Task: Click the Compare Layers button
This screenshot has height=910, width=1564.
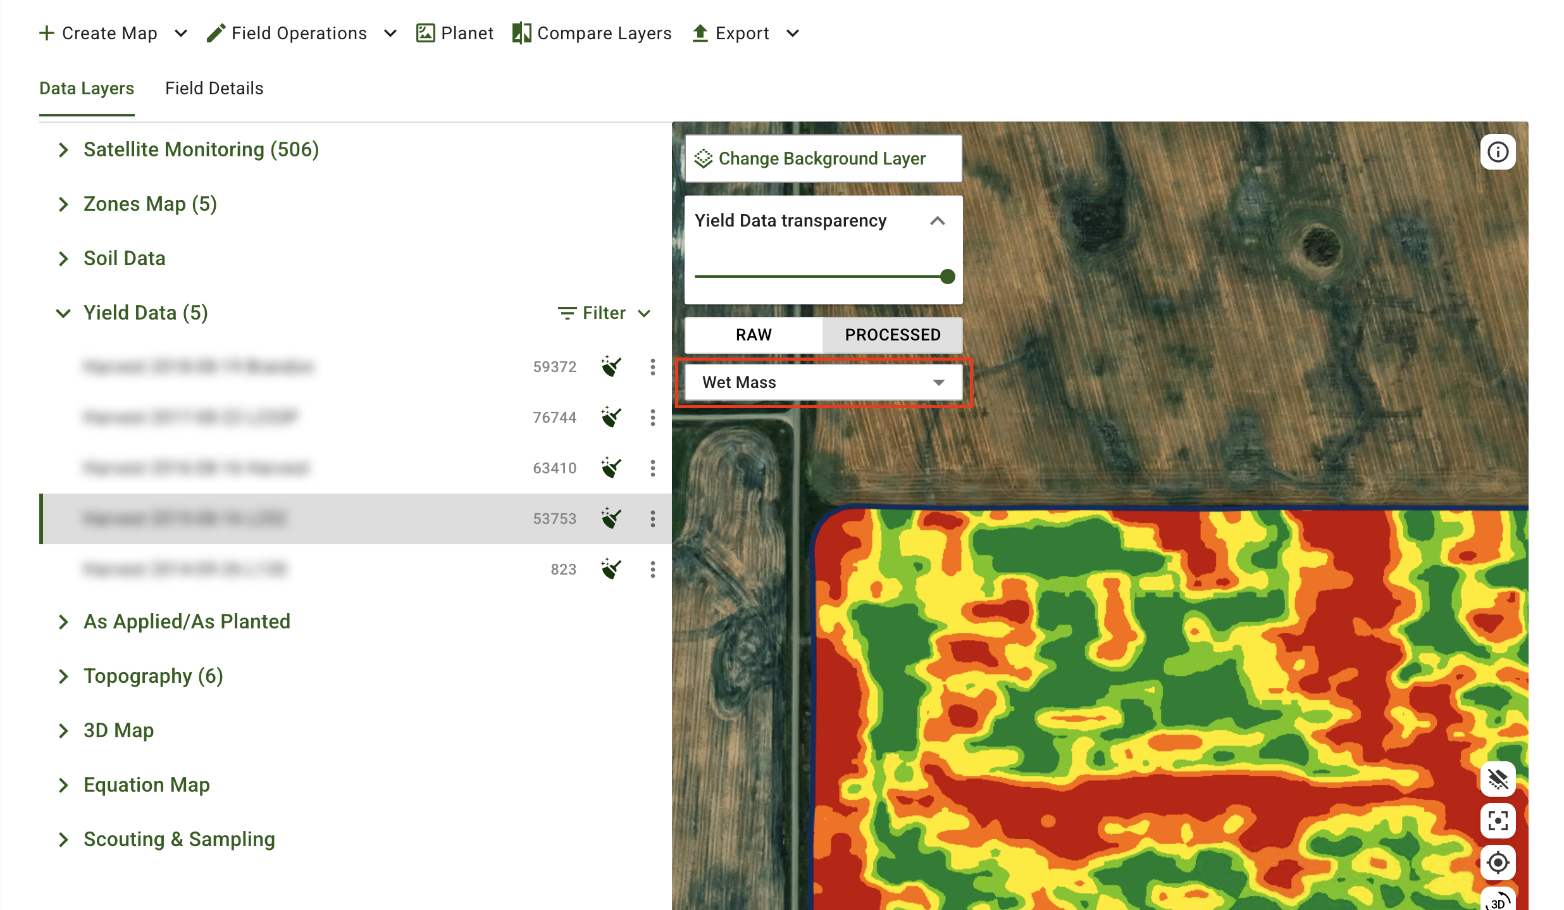Action: click(x=592, y=33)
